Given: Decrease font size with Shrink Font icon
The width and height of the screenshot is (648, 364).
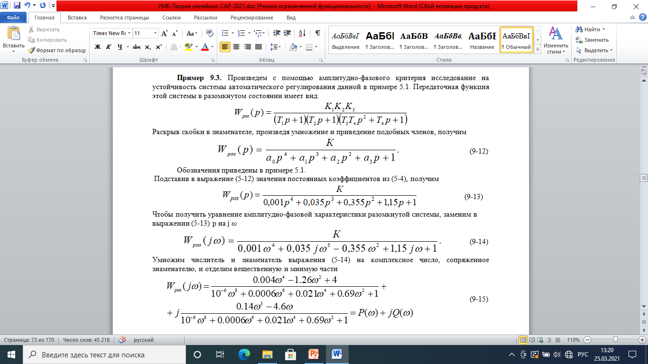Looking at the screenshot, I should pyautogui.click(x=175, y=33).
